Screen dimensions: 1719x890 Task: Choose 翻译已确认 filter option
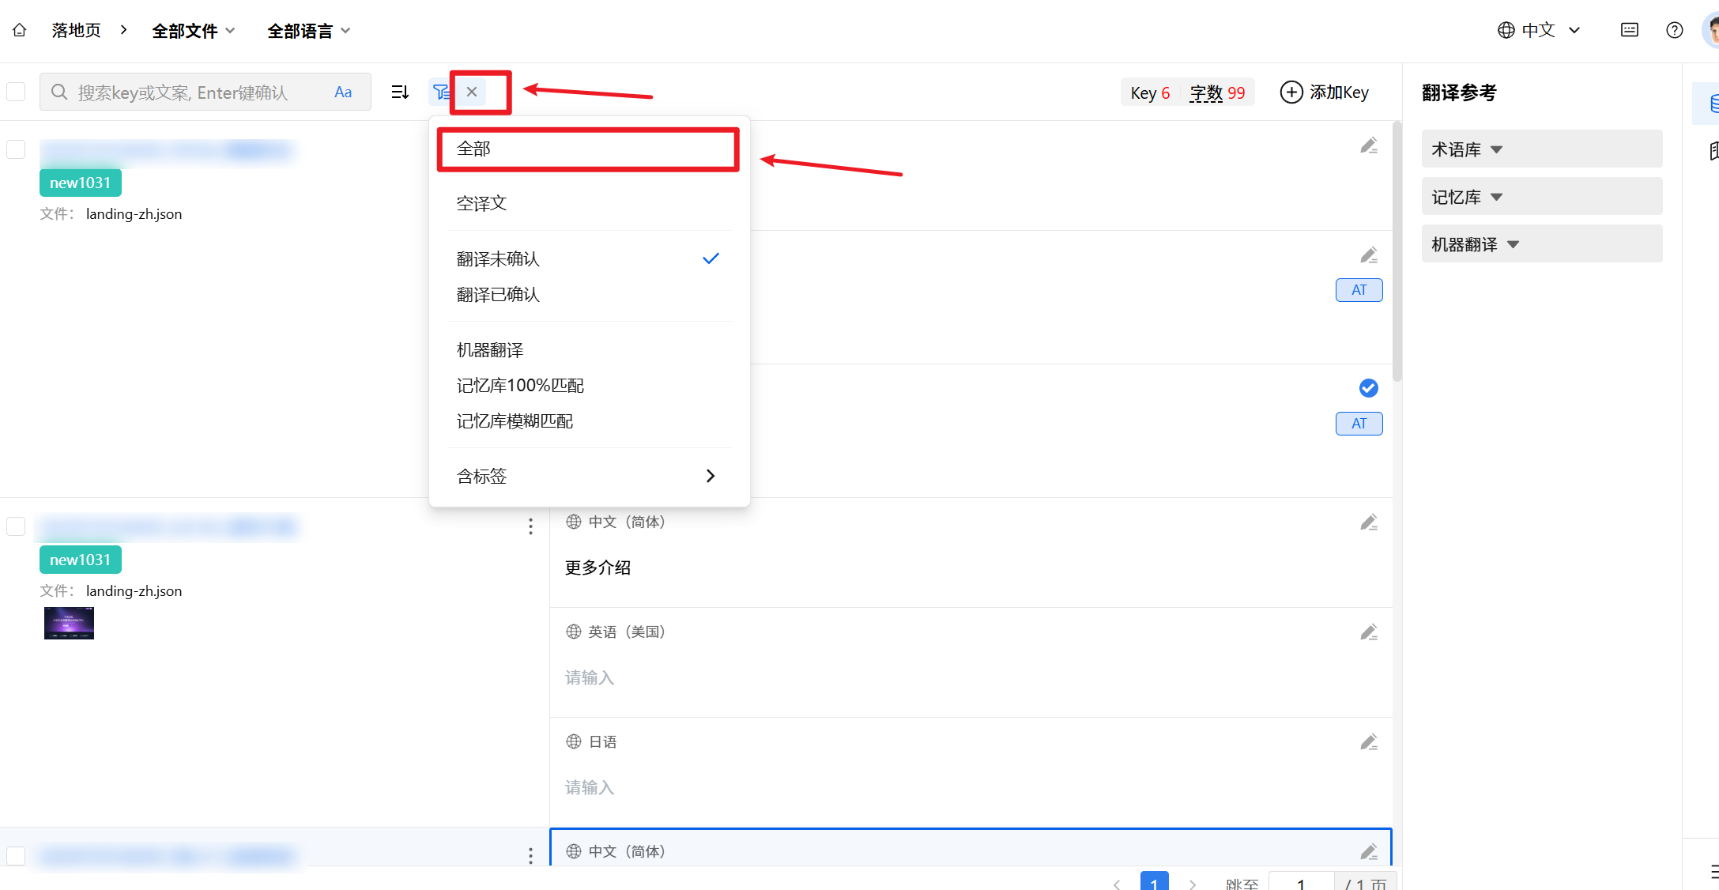(x=498, y=295)
